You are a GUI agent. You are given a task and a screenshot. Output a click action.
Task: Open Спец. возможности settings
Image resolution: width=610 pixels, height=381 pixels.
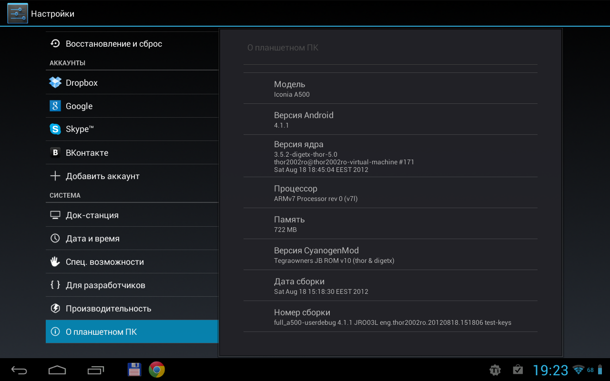(132, 261)
